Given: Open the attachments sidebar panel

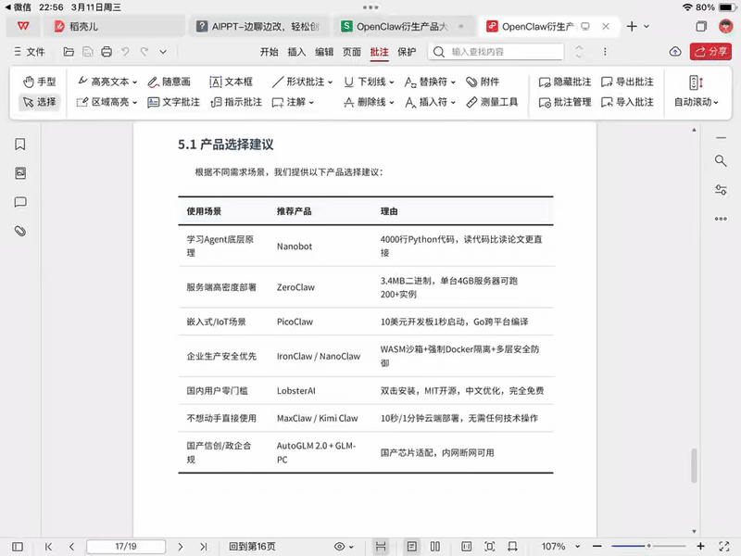Looking at the screenshot, I should (x=19, y=231).
